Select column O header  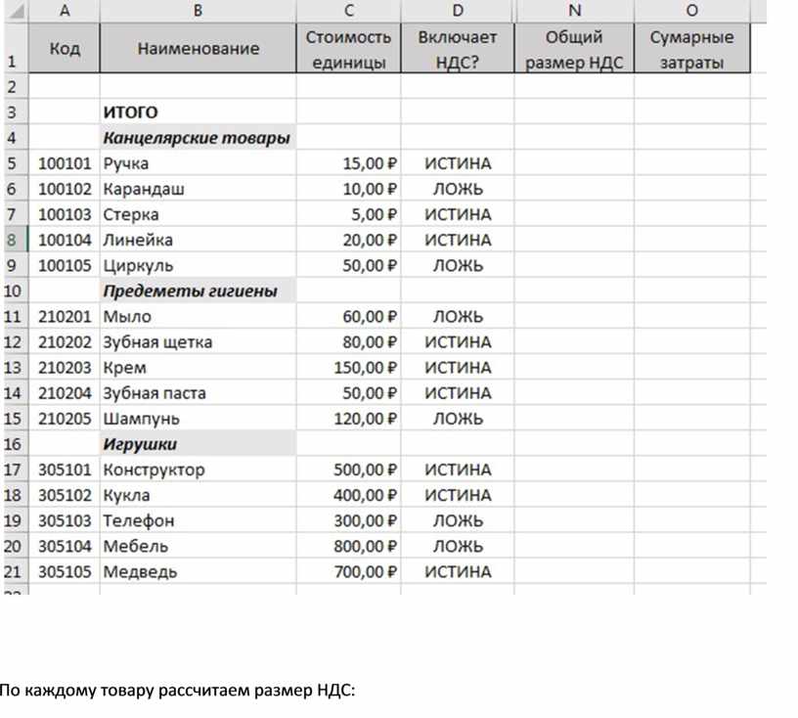click(x=692, y=11)
